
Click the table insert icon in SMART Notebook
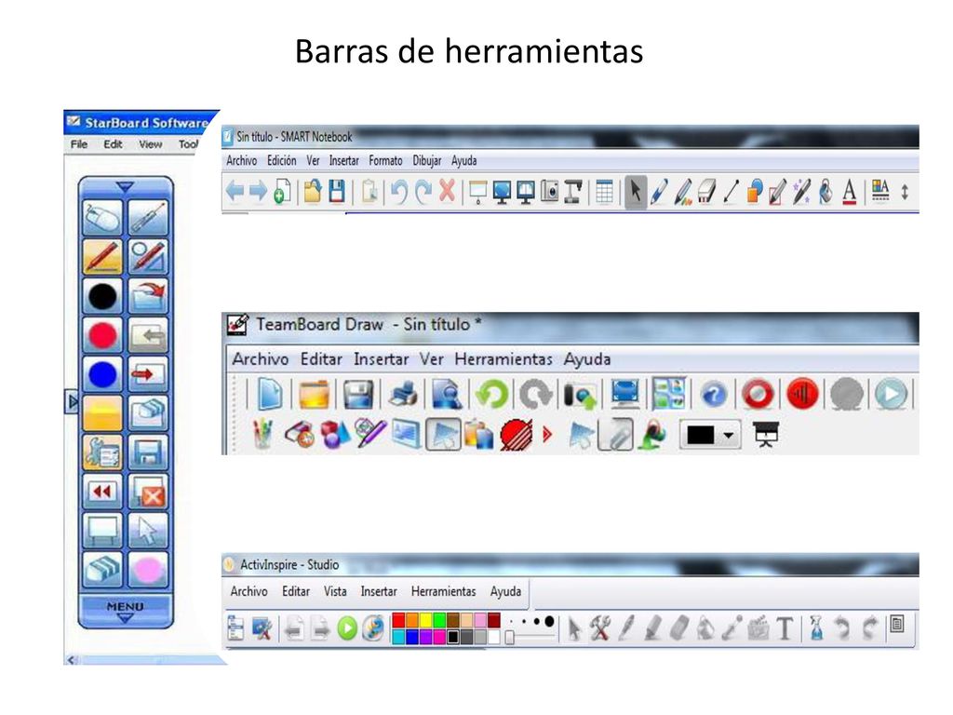pyautogui.click(x=604, y=192)
